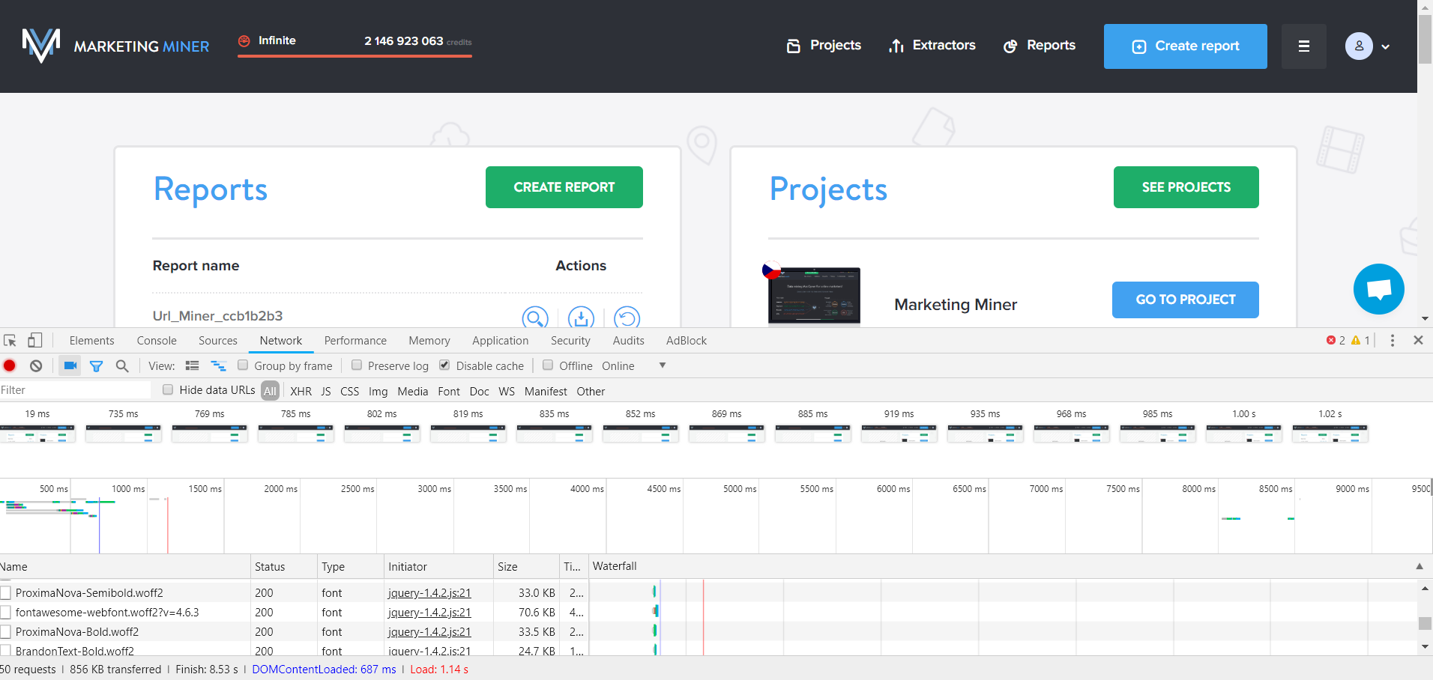Screen dimensions: 1433x680
Task: Select ProximaNova-Semibold.woff2 row checkbox
Action: [5, 593]
